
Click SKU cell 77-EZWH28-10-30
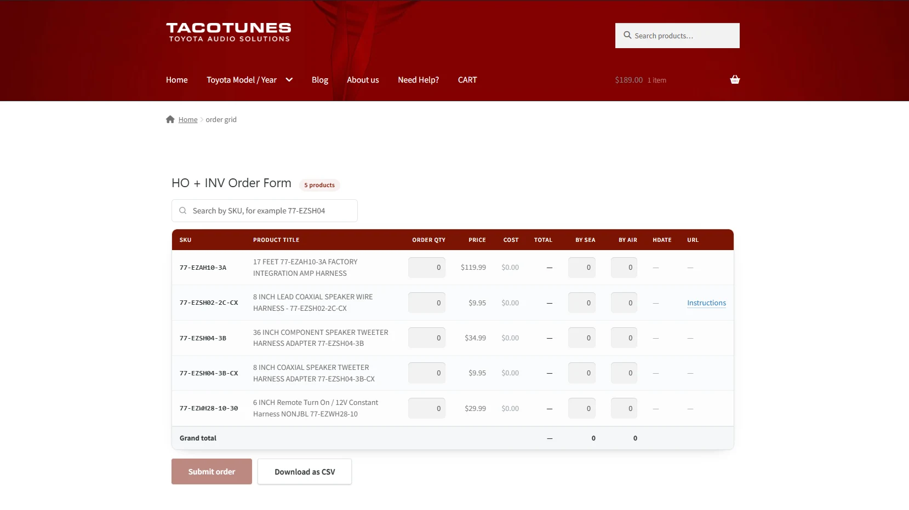point(209,408)
